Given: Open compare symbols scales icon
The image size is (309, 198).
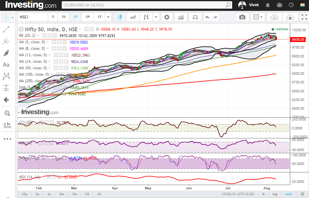Looking at the screenshot, I should click(x=195, y=17).
